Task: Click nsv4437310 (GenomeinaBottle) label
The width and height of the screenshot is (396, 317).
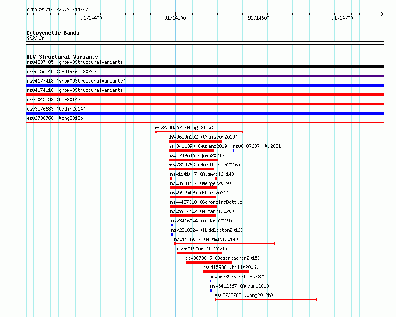Action: click(207, 202)
